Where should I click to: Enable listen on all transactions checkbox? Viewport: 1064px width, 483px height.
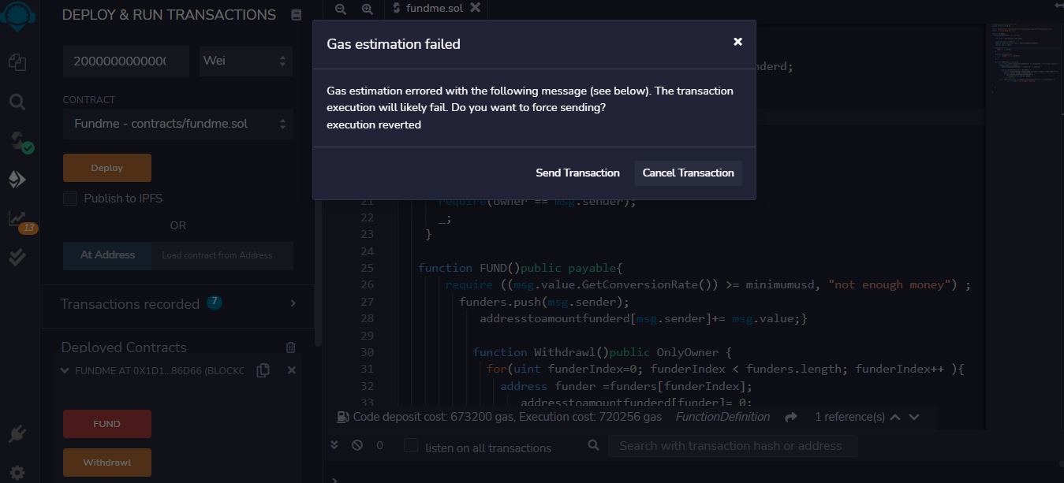click(411, 446)
